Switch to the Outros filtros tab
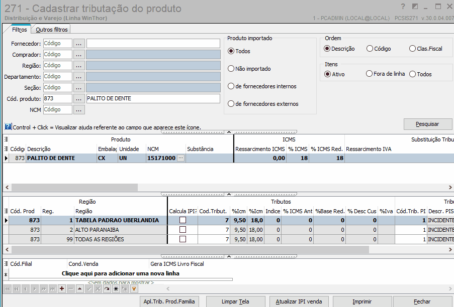Image resolution: width=454 pixels, height=307 pixels. (x=52, y=30)
